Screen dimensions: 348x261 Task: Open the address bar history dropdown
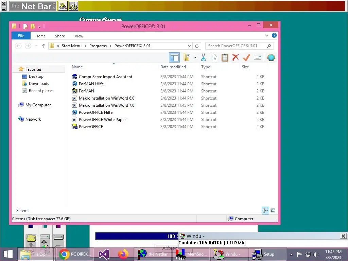(189, 46)
